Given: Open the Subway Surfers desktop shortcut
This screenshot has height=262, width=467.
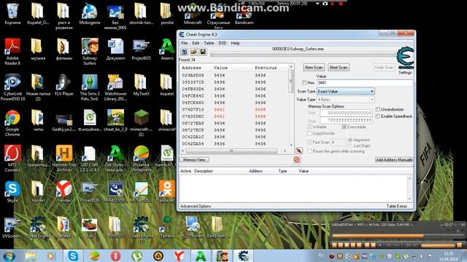Looking at the screenshot, I should [90, 51].
